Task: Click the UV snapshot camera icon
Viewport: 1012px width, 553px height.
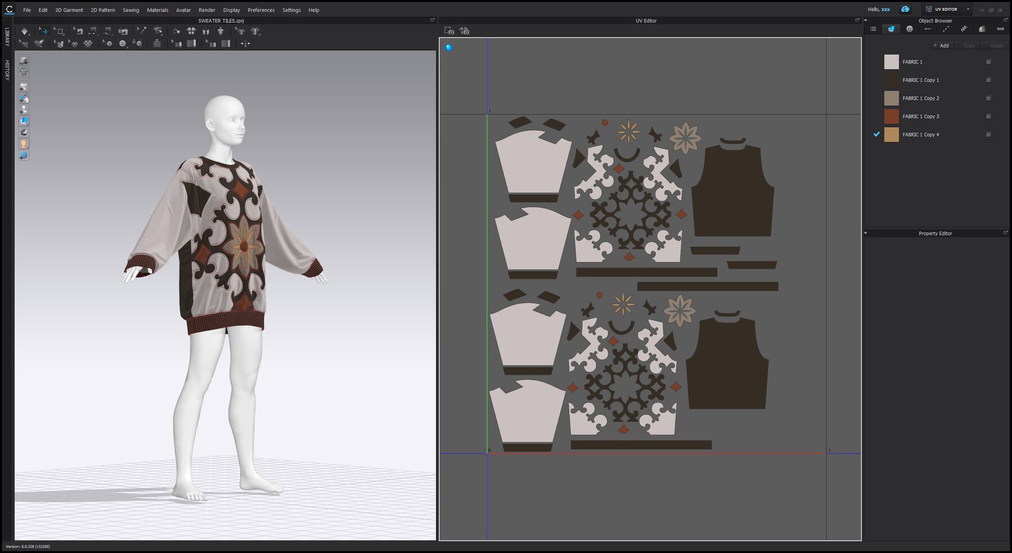Action: click(x=449, y=31)
